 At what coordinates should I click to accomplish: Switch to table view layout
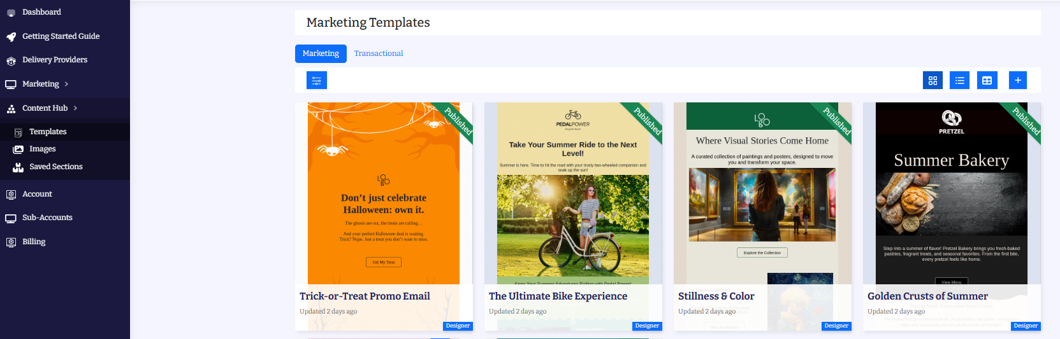(987, 80)
